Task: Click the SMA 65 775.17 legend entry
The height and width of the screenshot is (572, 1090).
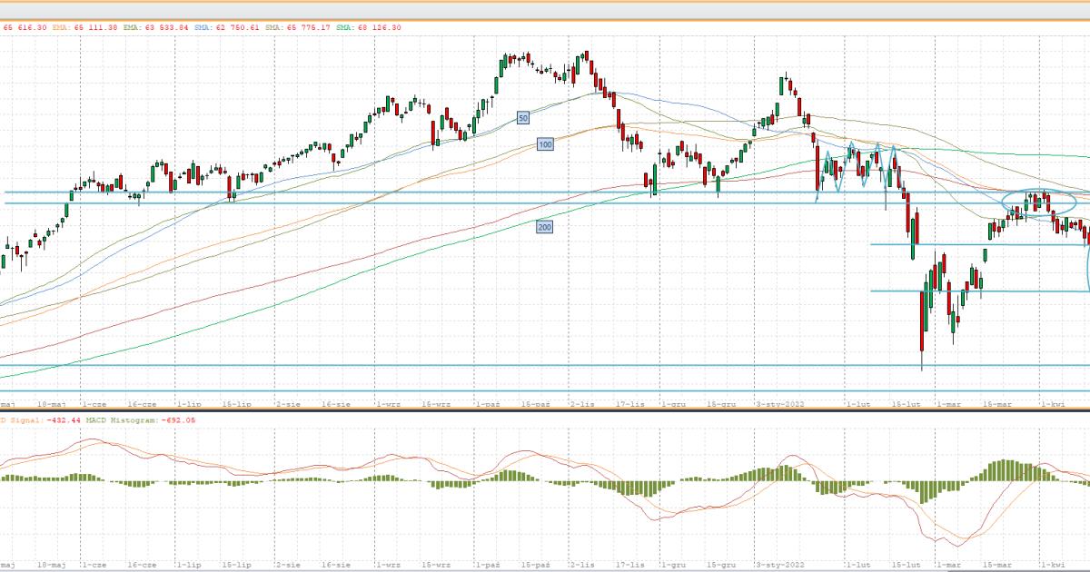Action: (x=297, y=28)
